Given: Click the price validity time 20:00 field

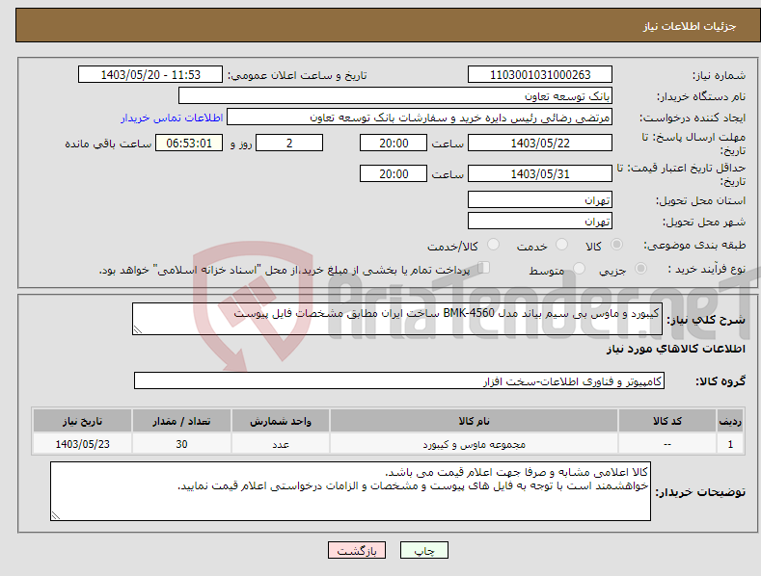Looking at the screenshot, I should pyautogui.click(x=394, y=173).
